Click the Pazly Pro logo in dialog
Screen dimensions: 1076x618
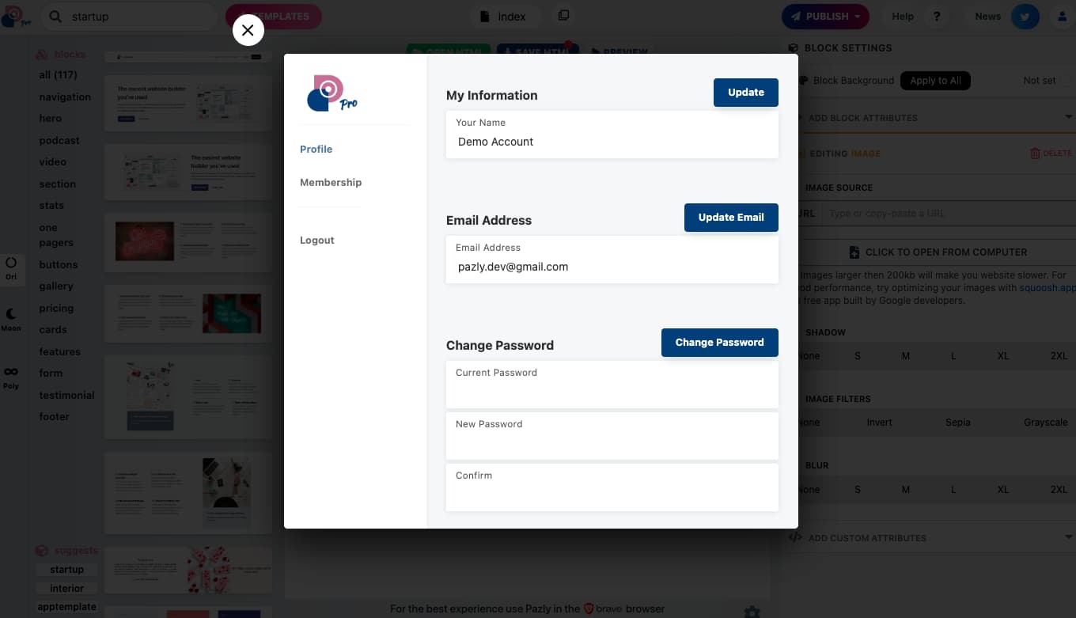tap(332, 93)
